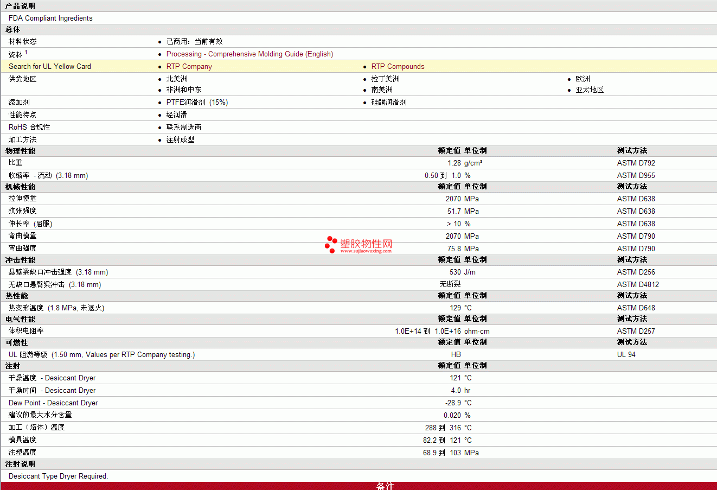717x490 pixels.
Task: Click the 'HB' flame rating value
Action: pyautogui.click(x=456, y=354)
